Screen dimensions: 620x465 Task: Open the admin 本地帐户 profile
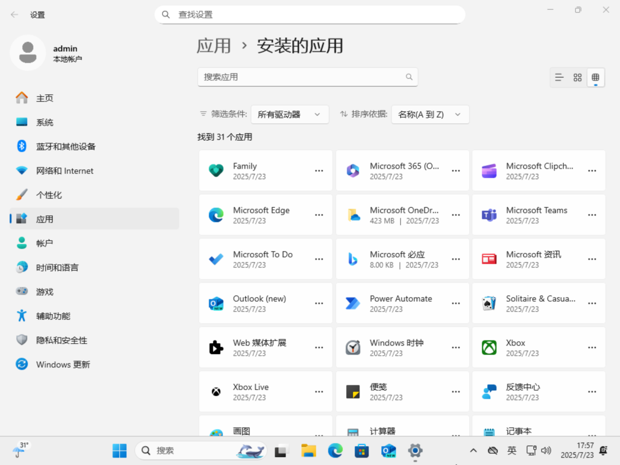pyautogui.click(x=48, y=53)
